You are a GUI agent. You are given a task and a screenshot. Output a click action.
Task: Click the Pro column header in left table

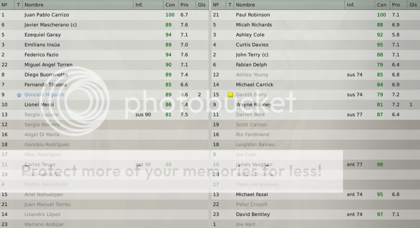[x=185, y=5]
